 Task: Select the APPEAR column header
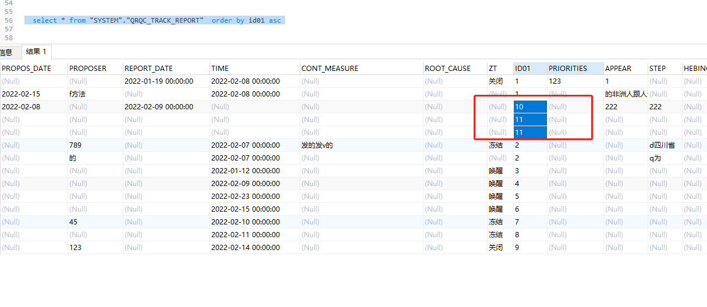point(626,68)
